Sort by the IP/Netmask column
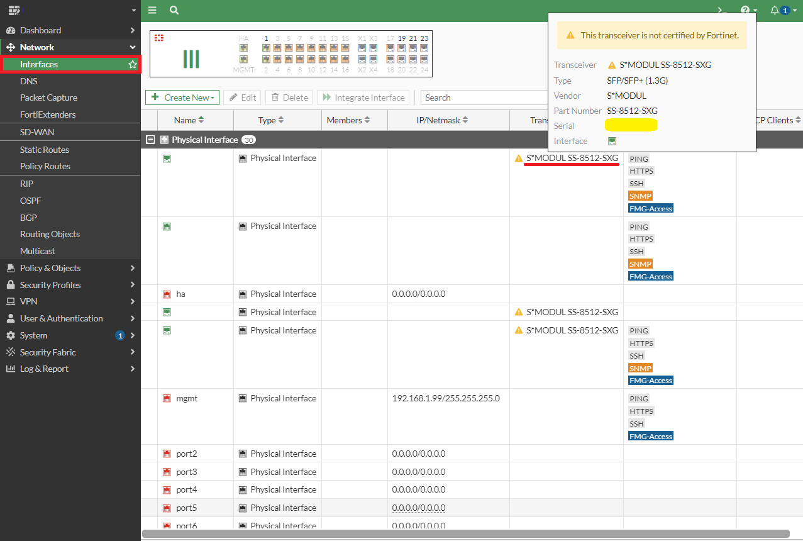Viewport: 803px width, 541px height. pos(443,120)
